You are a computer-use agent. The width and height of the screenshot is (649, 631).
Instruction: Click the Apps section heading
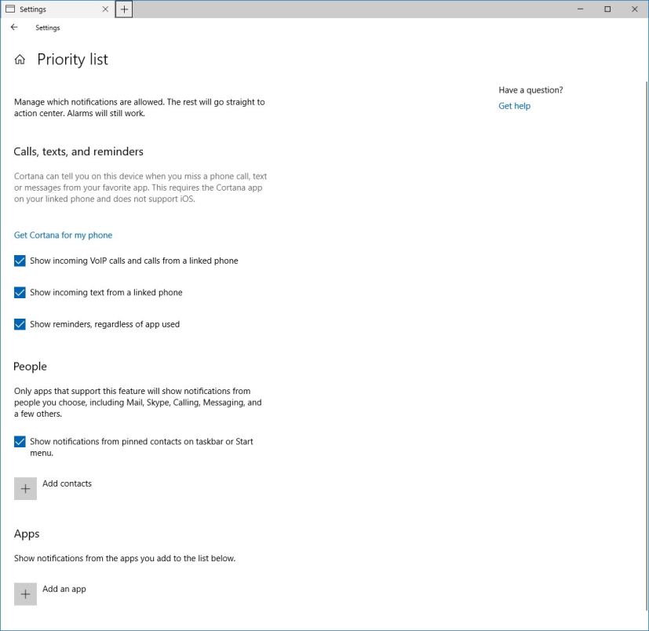pos(27,534)
